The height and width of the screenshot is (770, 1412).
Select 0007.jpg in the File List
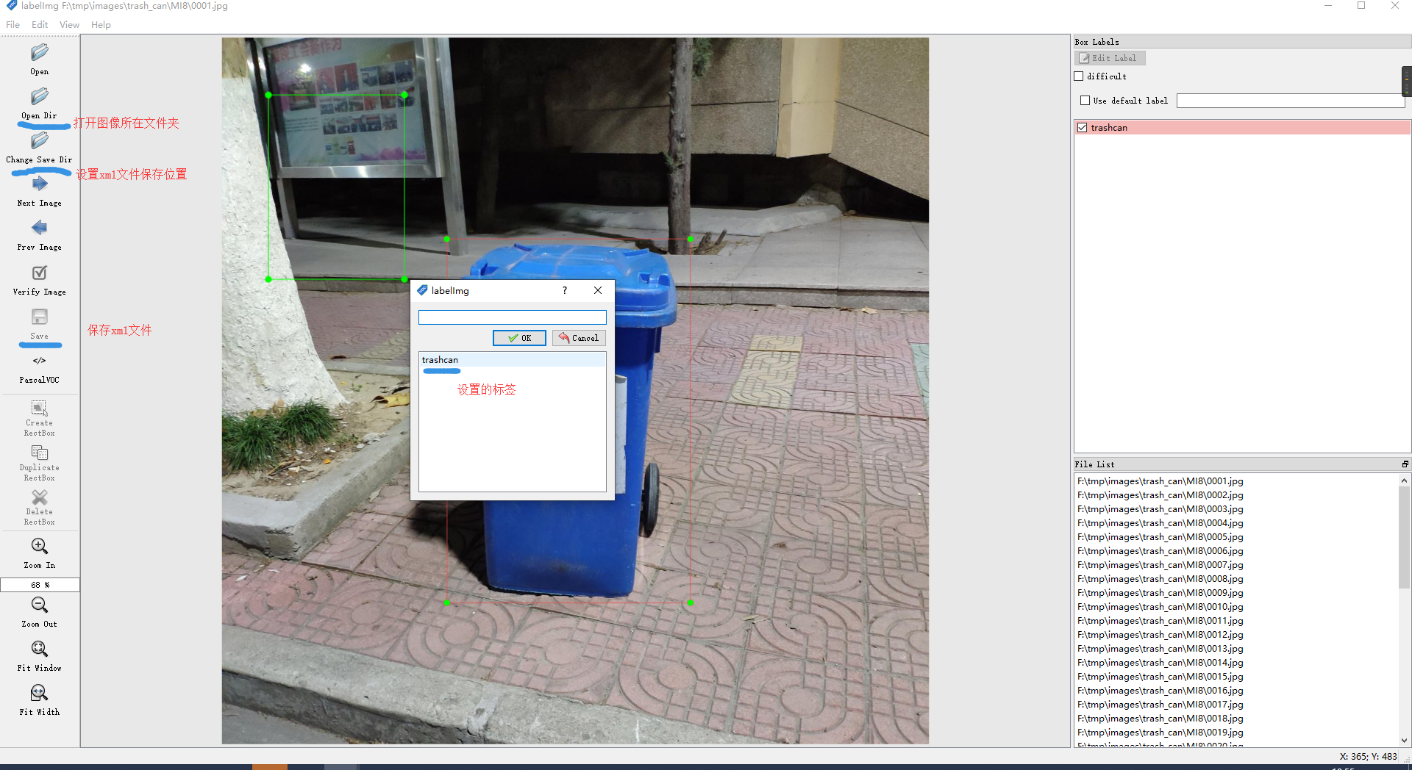coord(1160,565)
